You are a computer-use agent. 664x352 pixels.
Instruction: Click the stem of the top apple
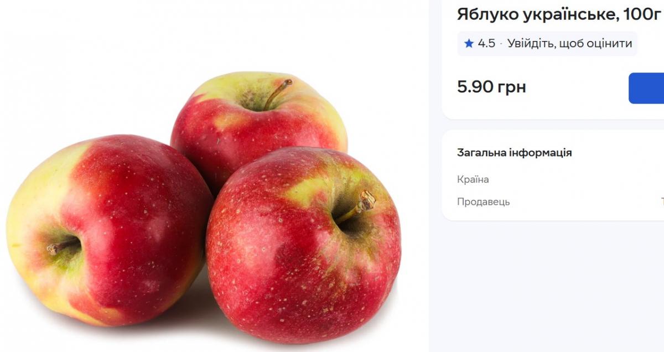[x=278, y=92]
